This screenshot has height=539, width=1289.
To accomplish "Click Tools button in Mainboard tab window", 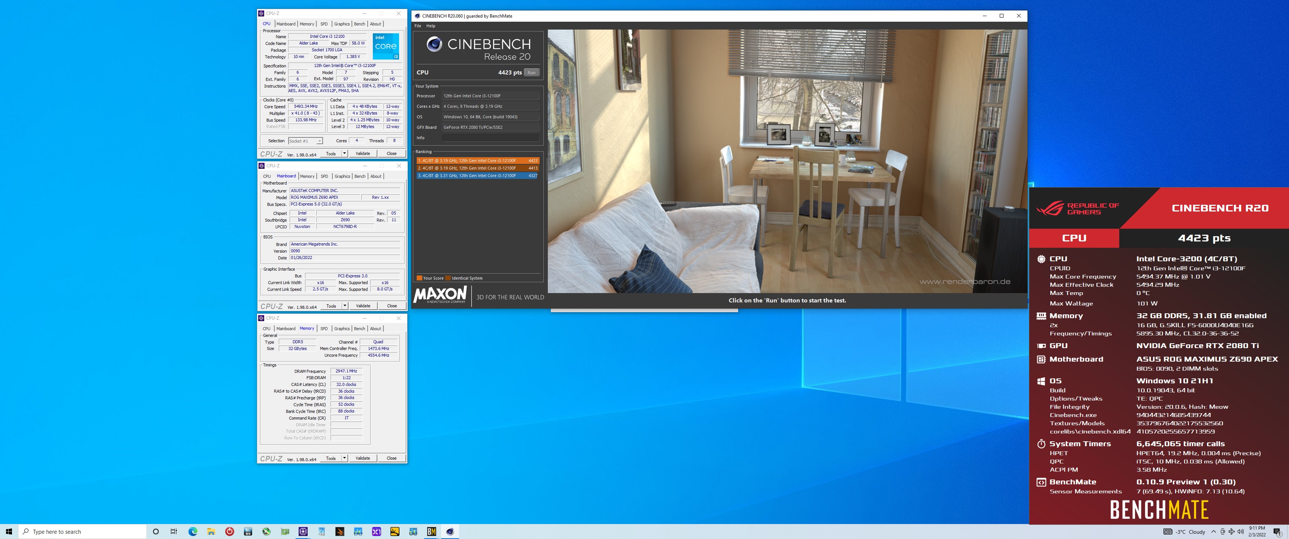I will coord(331,305).
